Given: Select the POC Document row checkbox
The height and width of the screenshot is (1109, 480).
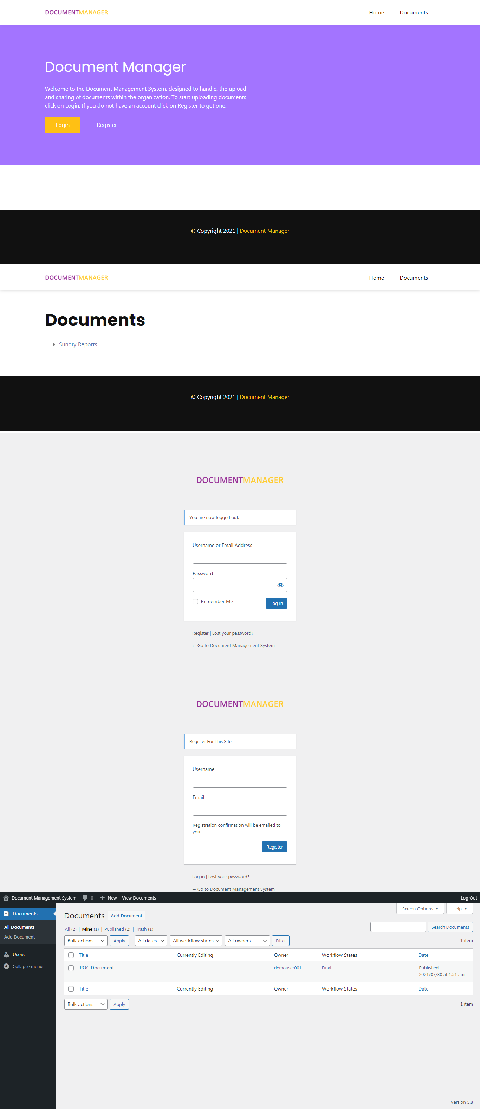Looking at the screenshot, I should click(71, 968).
